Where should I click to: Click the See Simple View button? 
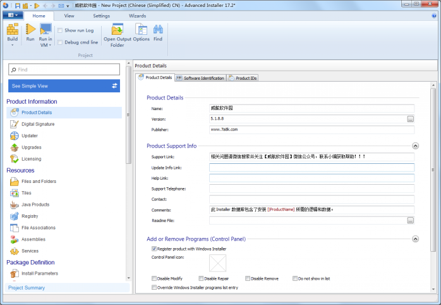(64, 85)
